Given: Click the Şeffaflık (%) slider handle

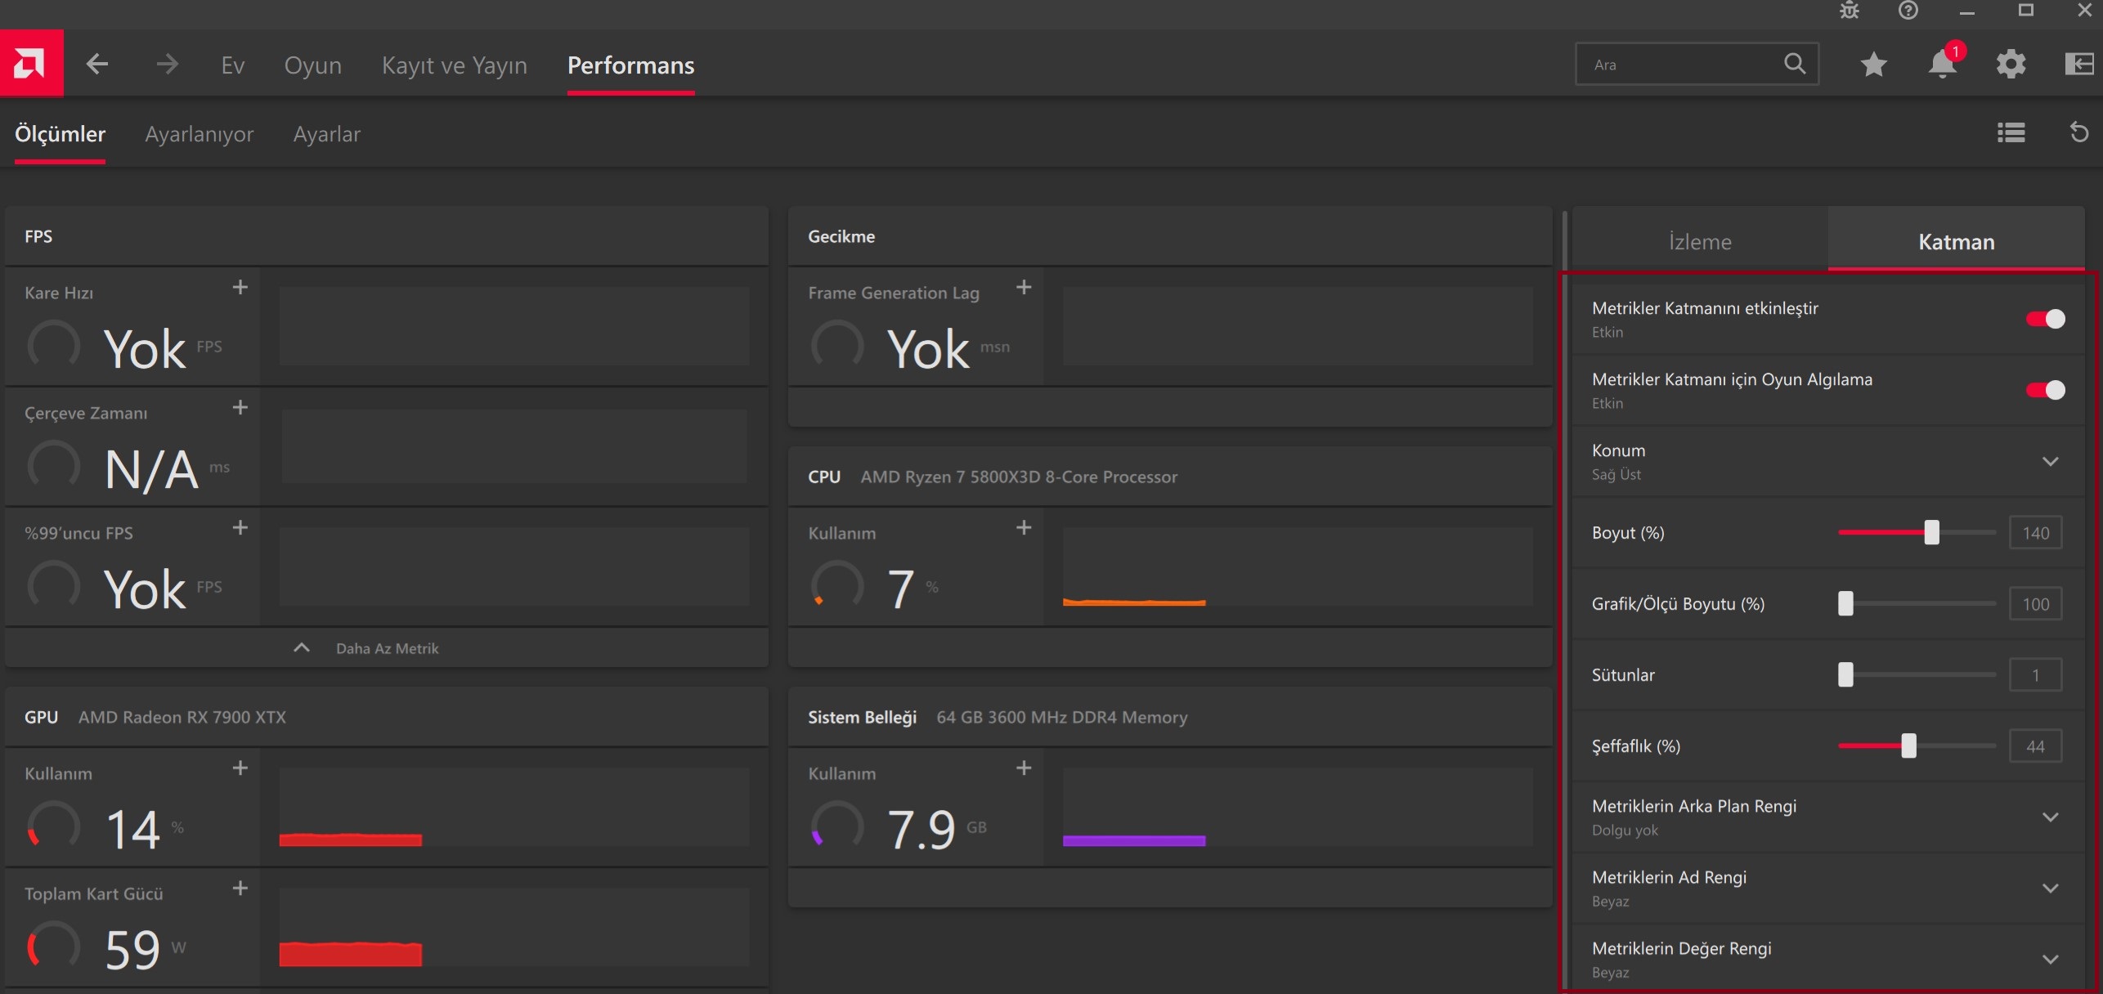Looking at the screenshot, I should (1908, 745).
